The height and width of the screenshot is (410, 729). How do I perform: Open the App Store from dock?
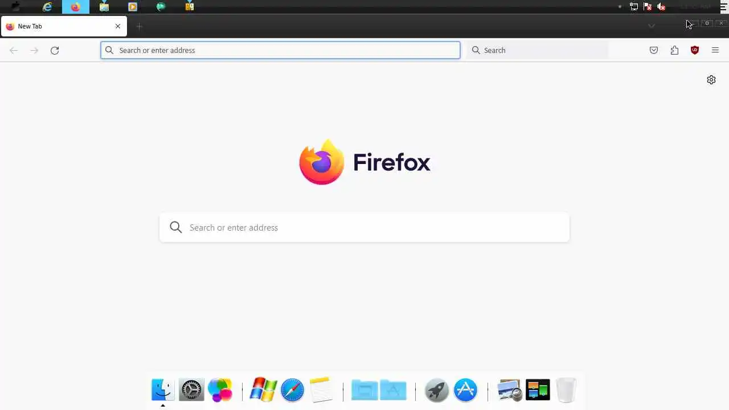[x=465, y=390]
